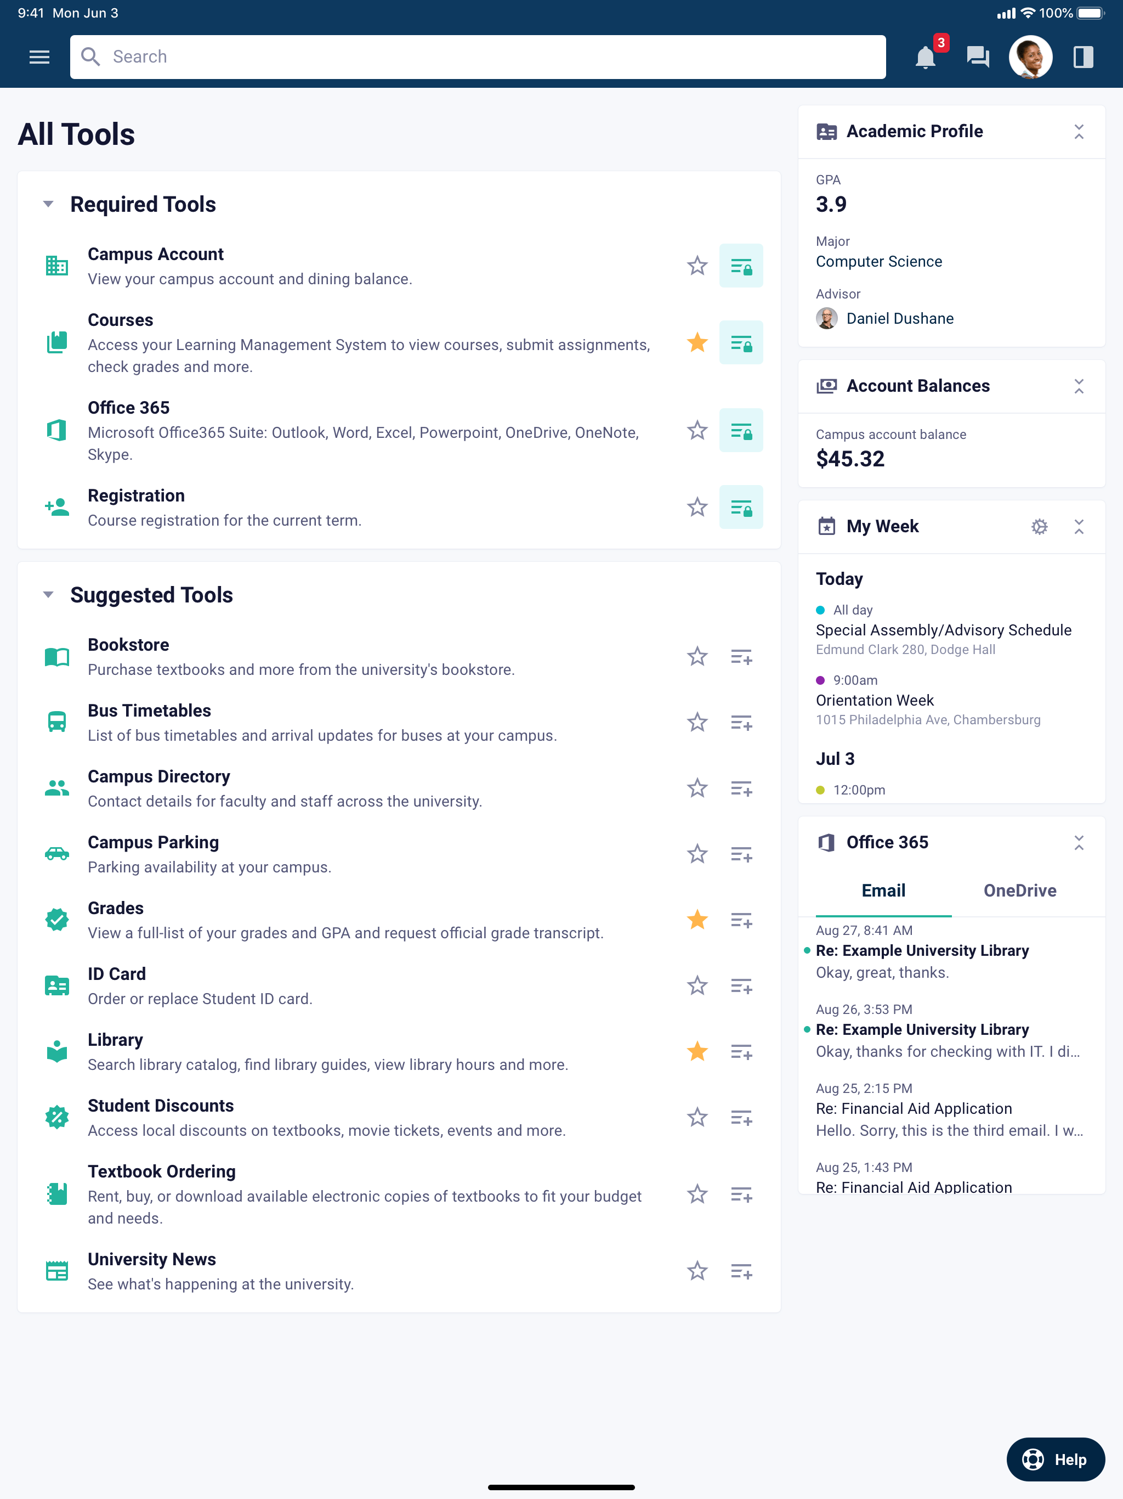Select the Email tab in Office 365
This screenshot has width=1123, height=1499.
(x=883, y=891)
